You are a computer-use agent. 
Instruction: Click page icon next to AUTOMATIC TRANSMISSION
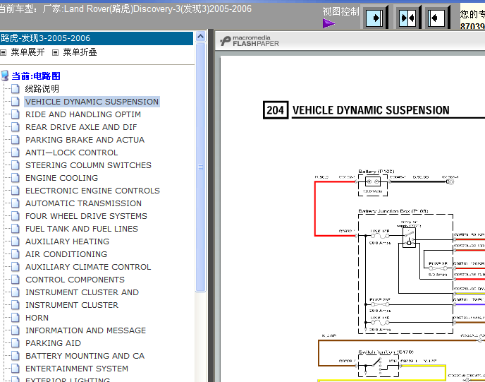(16, 203)
